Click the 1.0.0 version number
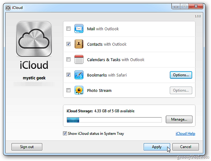 pos(198,16)
